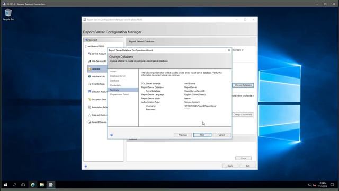This screenshot has width=339, height=191.
Task: Click the Service Account authentication value
Action: pyautogui.click(x=192, y=102)
